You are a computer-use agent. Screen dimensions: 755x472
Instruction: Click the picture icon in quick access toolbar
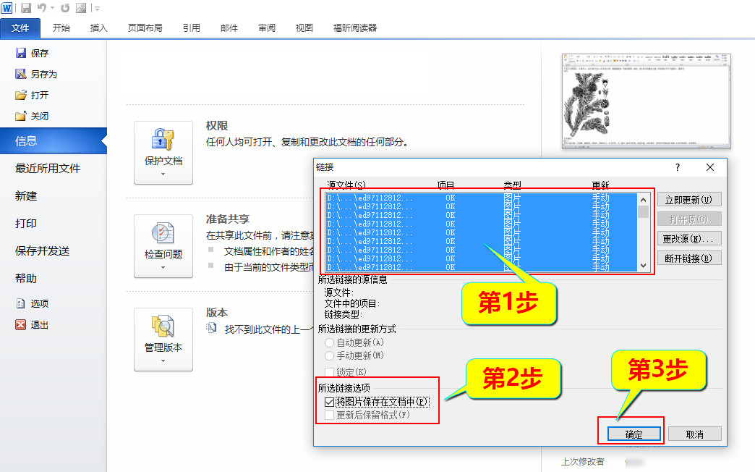point(80,8)
